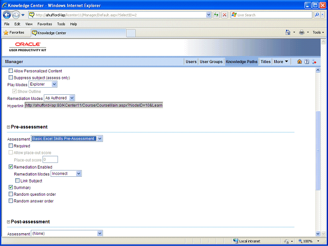328x246 pixels.
Task: Enable Allow Personalized Content checkbox
Action: [11, 71]
